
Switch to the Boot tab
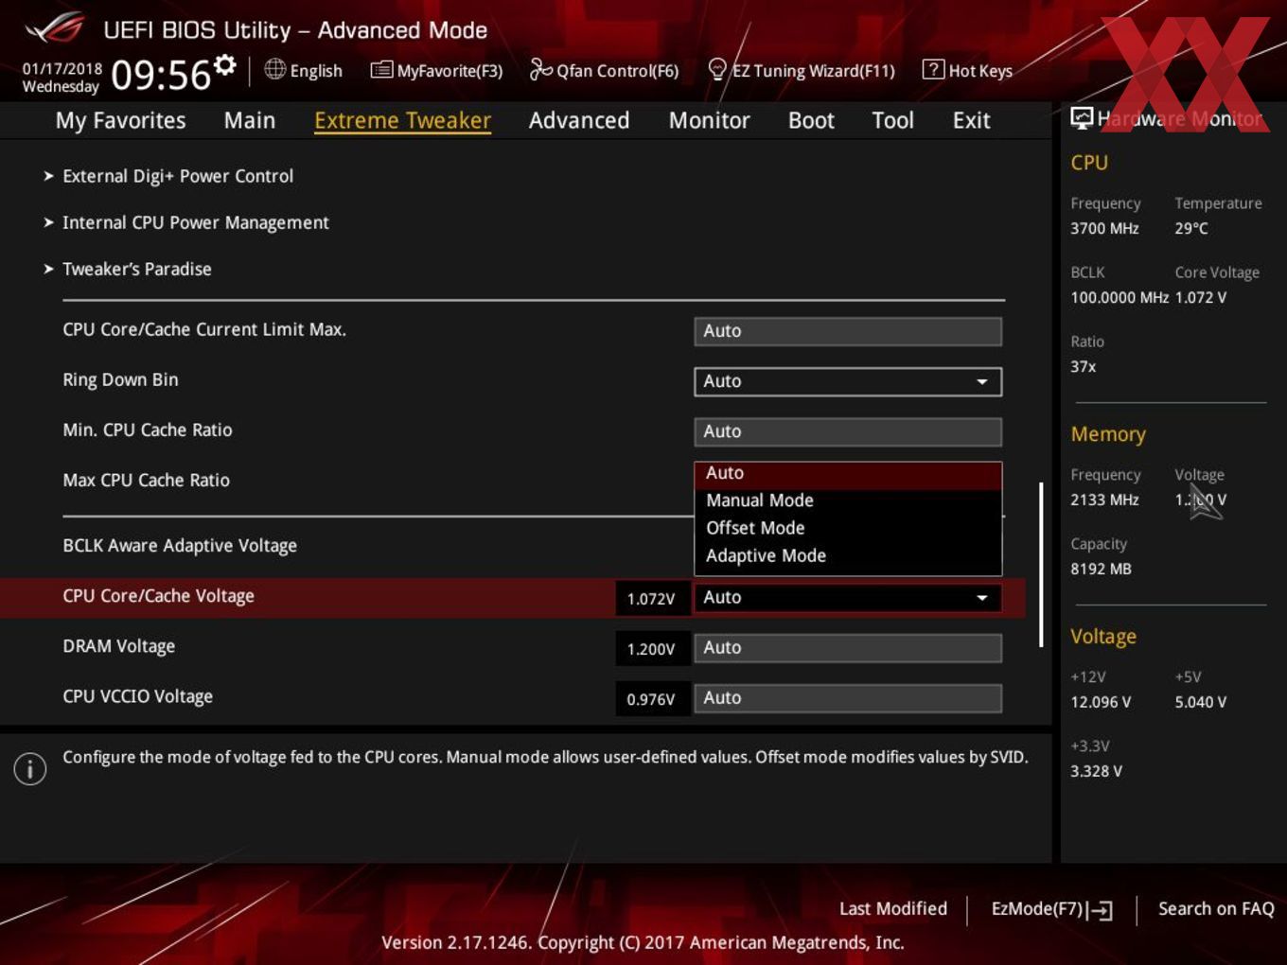(811, 120)
